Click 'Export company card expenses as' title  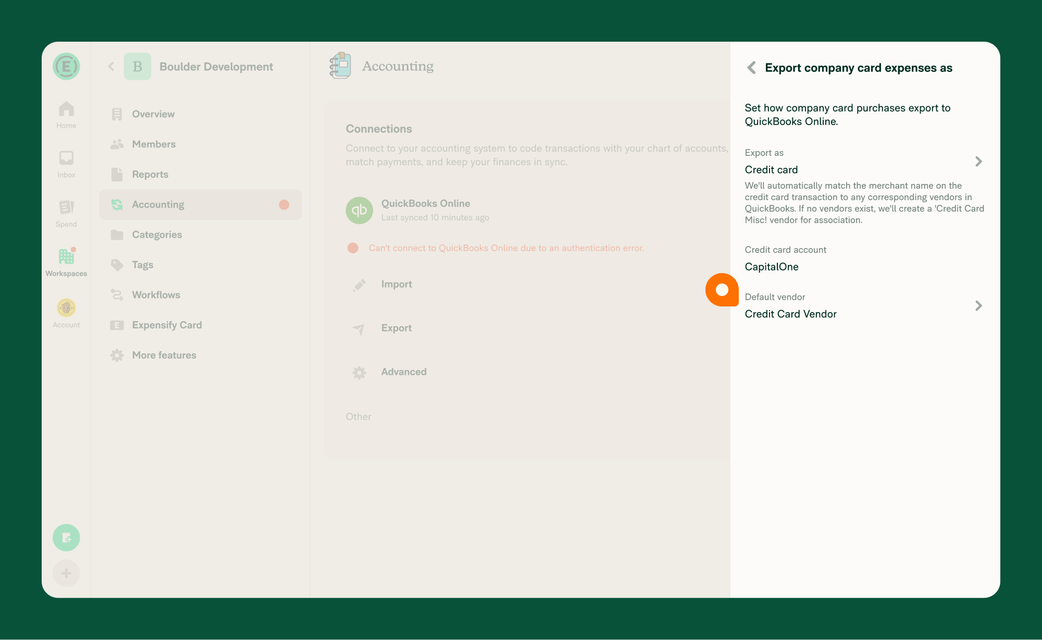click(859, 68)
